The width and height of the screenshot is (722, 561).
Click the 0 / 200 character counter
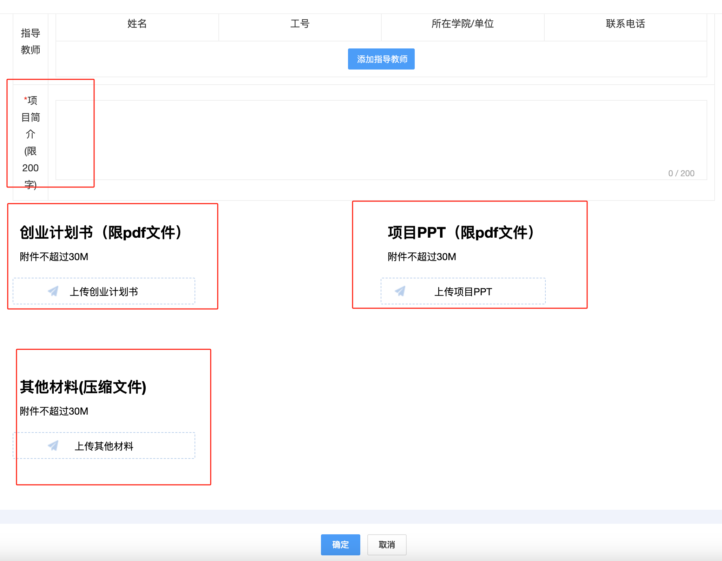pyautogui.click(x=681, y=173)
